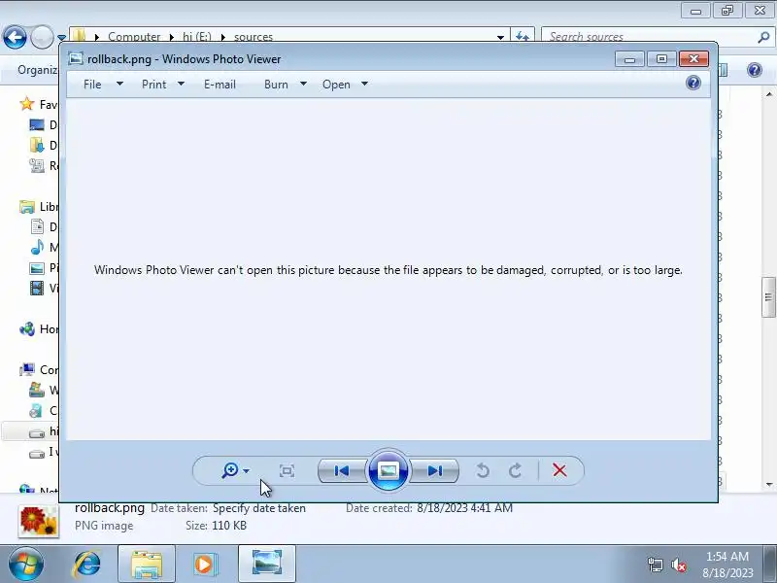The width and height of the screenshot is (777, 583).
Task: Open the Print menu
Action: click(x=154, y=85)
